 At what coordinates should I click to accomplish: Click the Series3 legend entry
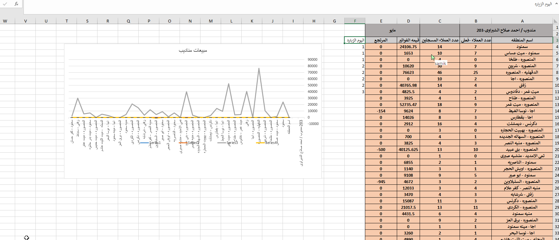coord(228,143)
